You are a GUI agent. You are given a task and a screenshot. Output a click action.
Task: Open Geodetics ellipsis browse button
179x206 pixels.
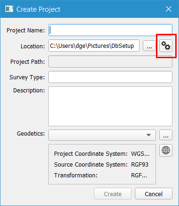[x=166, y=135]
